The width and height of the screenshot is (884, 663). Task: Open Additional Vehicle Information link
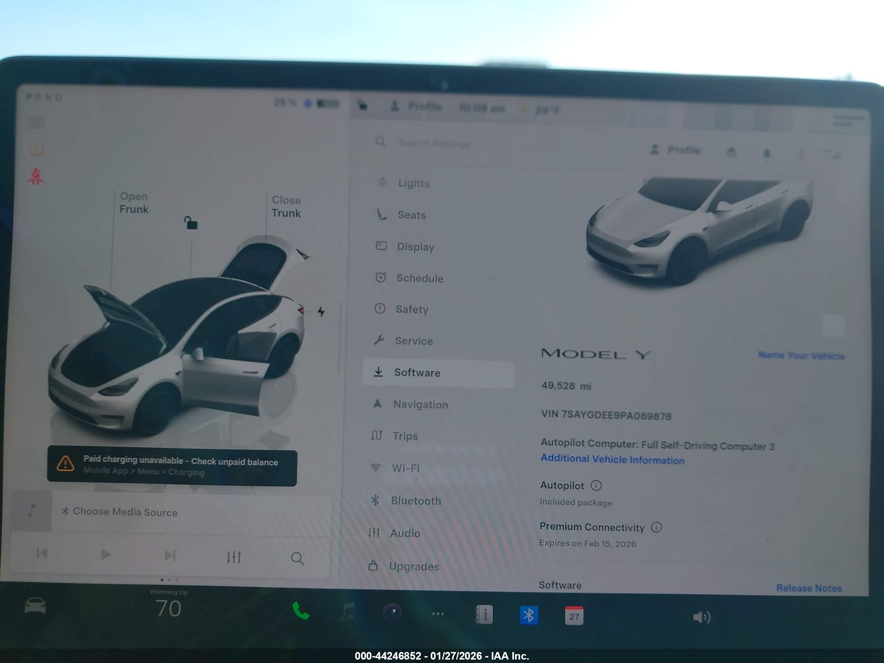coord(613,459)
